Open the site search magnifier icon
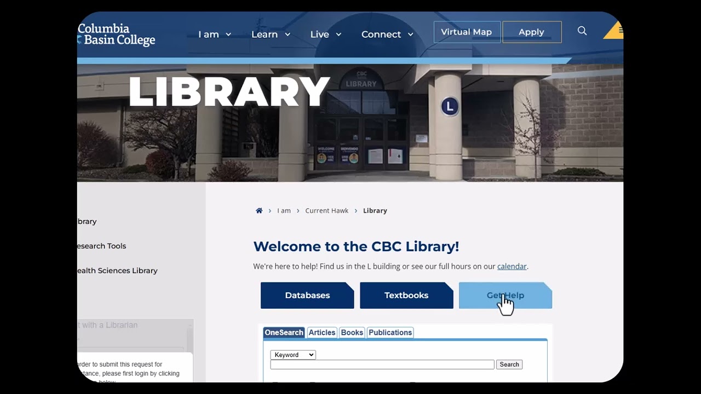This screenshot has width=701, height=394. pos(582,31)
